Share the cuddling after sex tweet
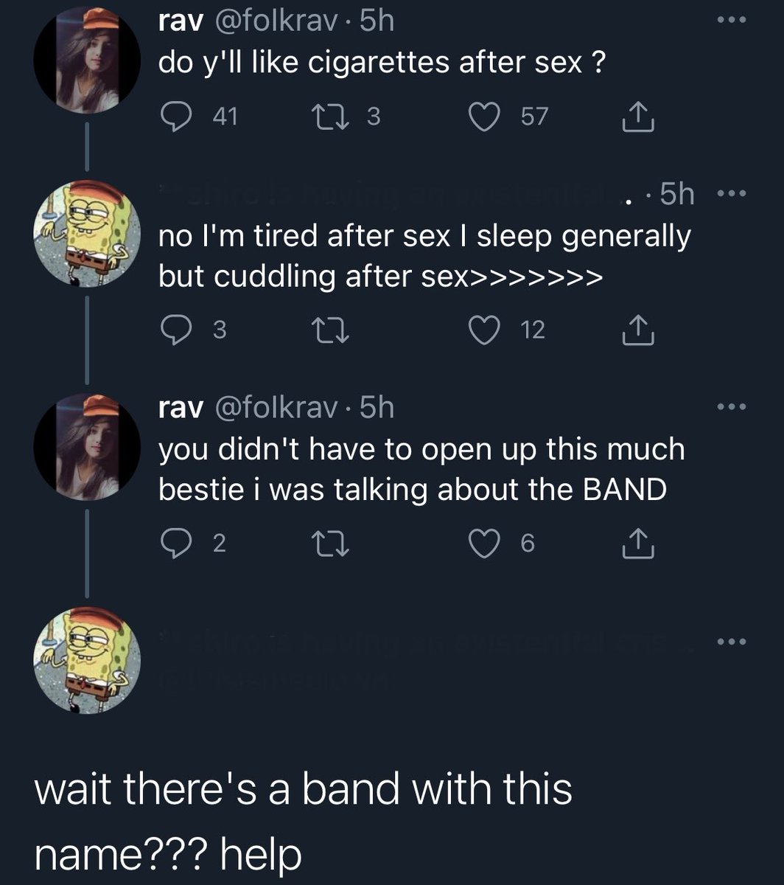The width and height of the screenshot is (784, 885). (637, 331)
